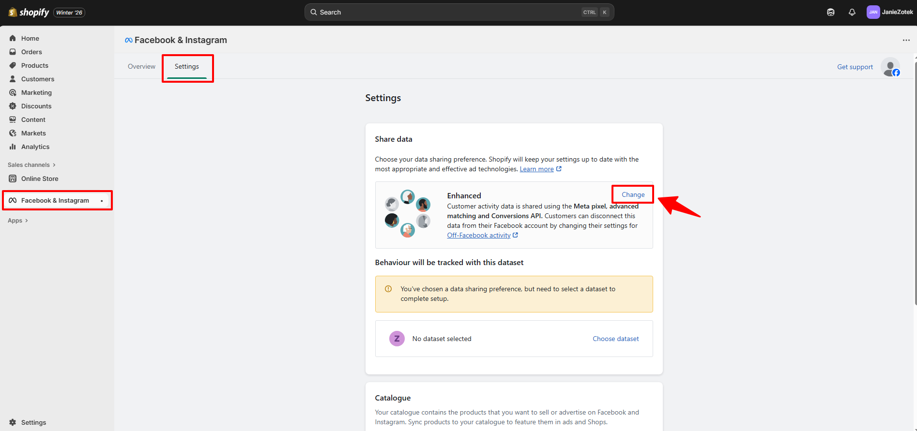Screen dimensions: 917x431
Task: Open Off-Facebook activity link
Action: click(478, 235)
